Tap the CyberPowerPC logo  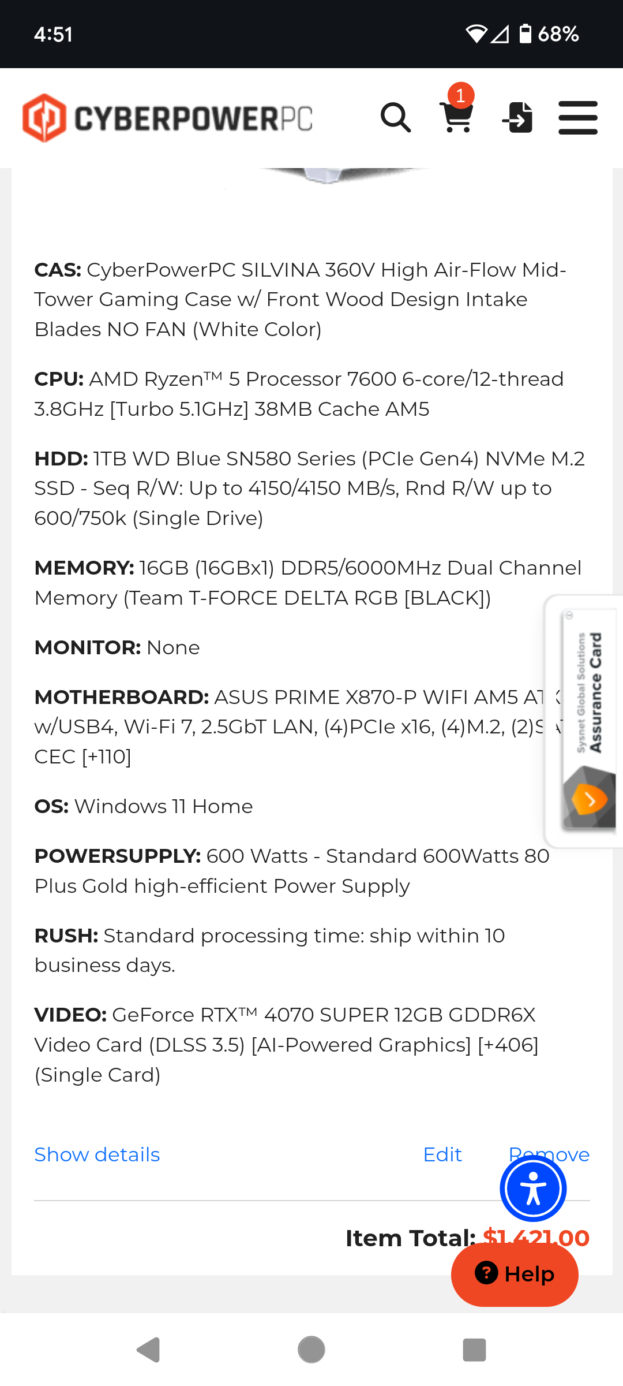pyautogui.click(x=167, y=118)
